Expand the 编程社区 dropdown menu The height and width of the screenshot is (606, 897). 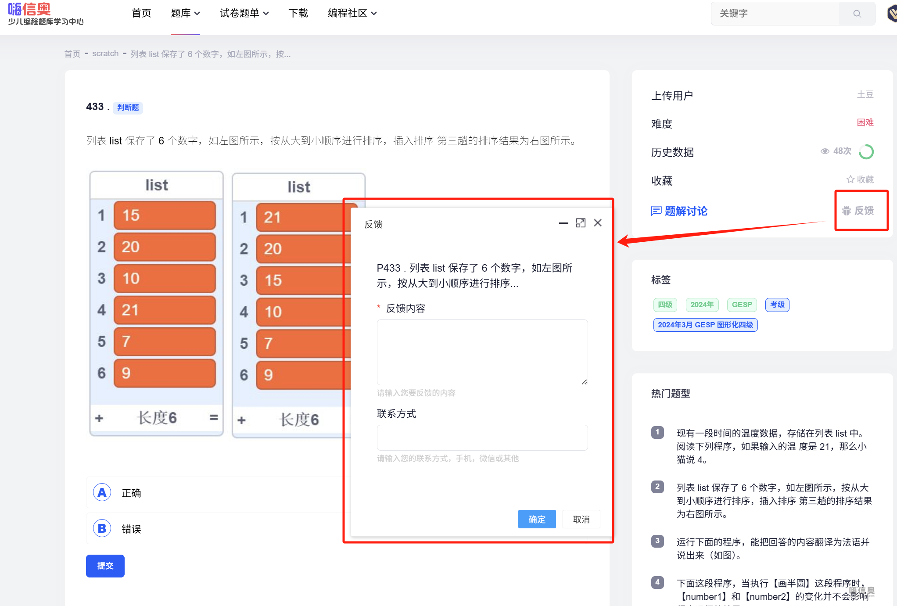click(x=352, y=14)
